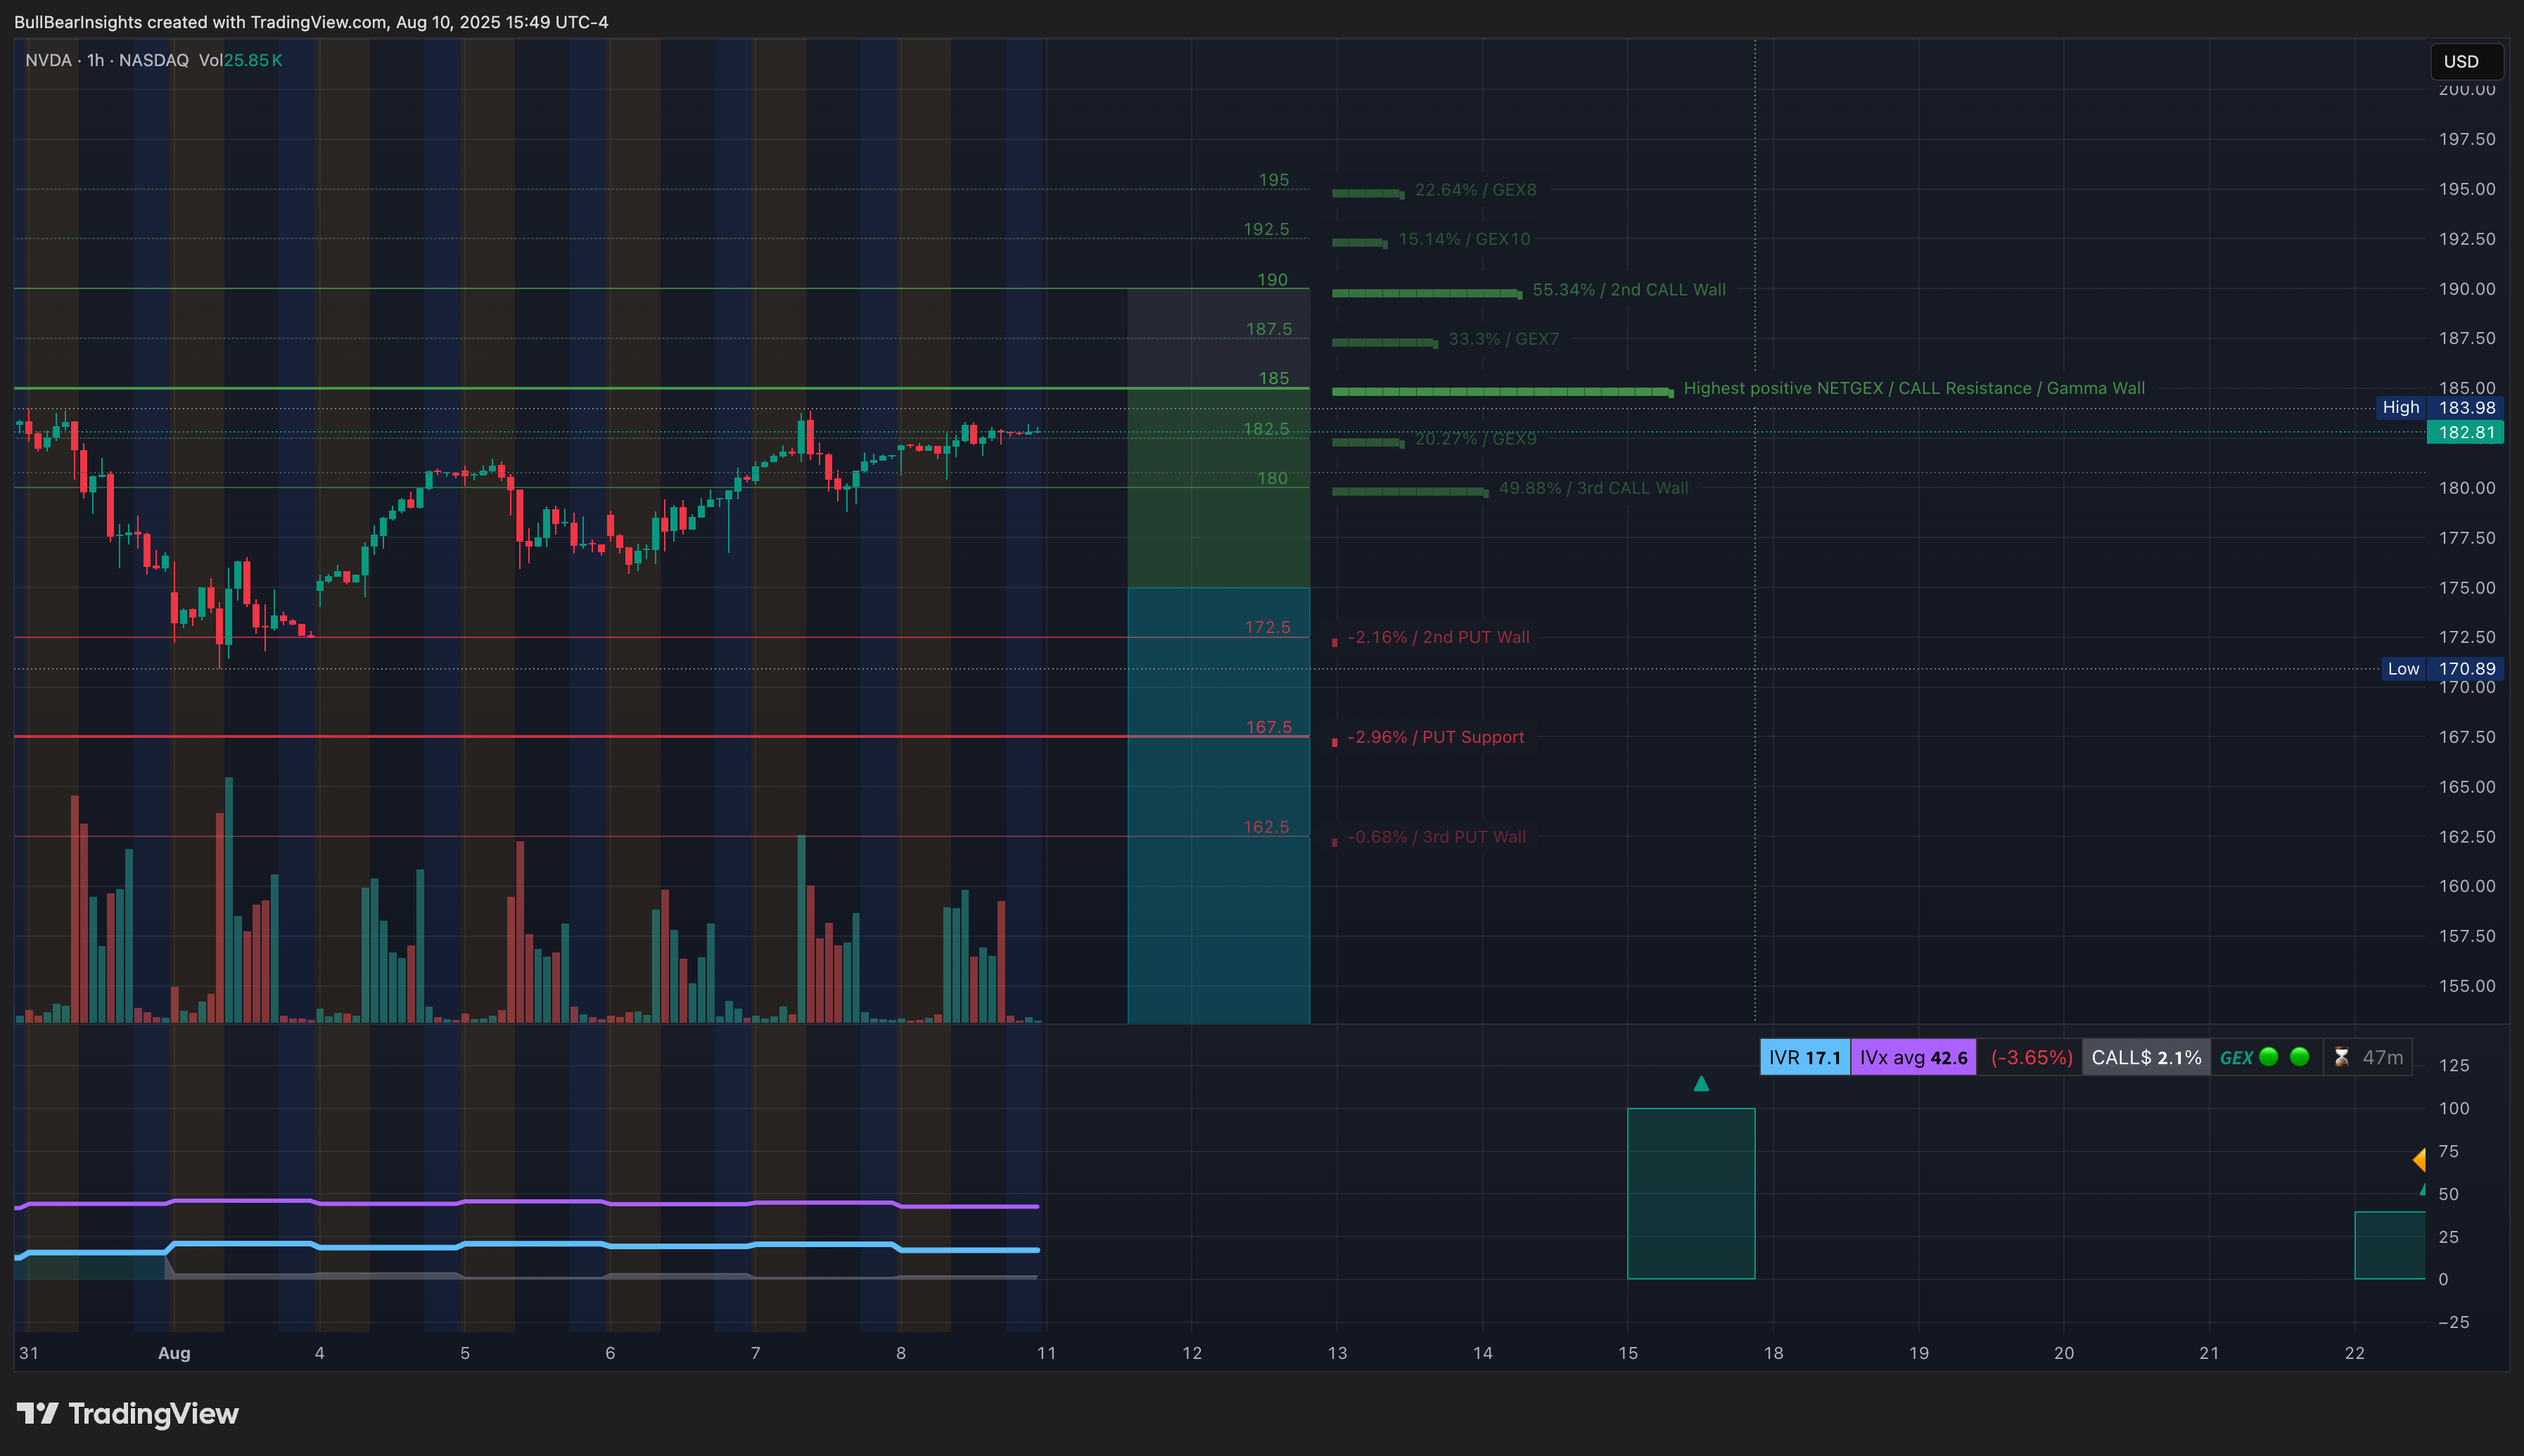Open the USD currency selector
The image size is (2524, 1456).
[x=2467, y=62]
